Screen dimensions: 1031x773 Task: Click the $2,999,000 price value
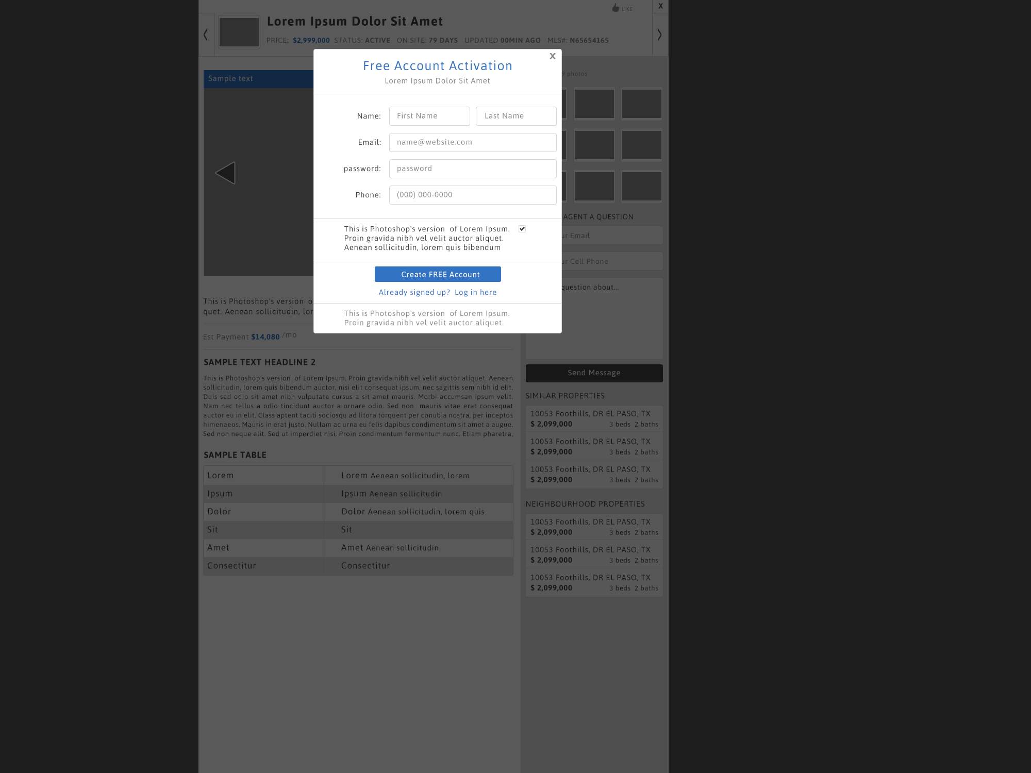pyautogui.click(x=311, y=40)
